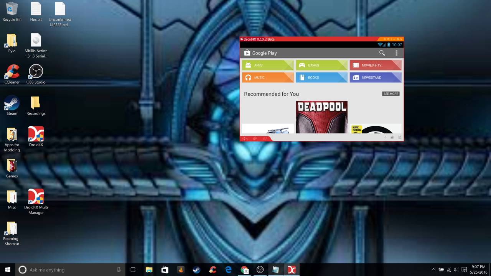Open the taskbar clock showing 9:07 PM

[478, 269]
